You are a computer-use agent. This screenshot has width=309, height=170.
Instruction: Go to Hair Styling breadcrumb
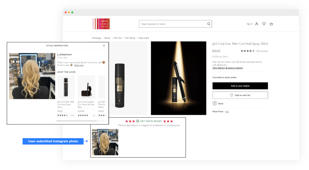(130, 38)
